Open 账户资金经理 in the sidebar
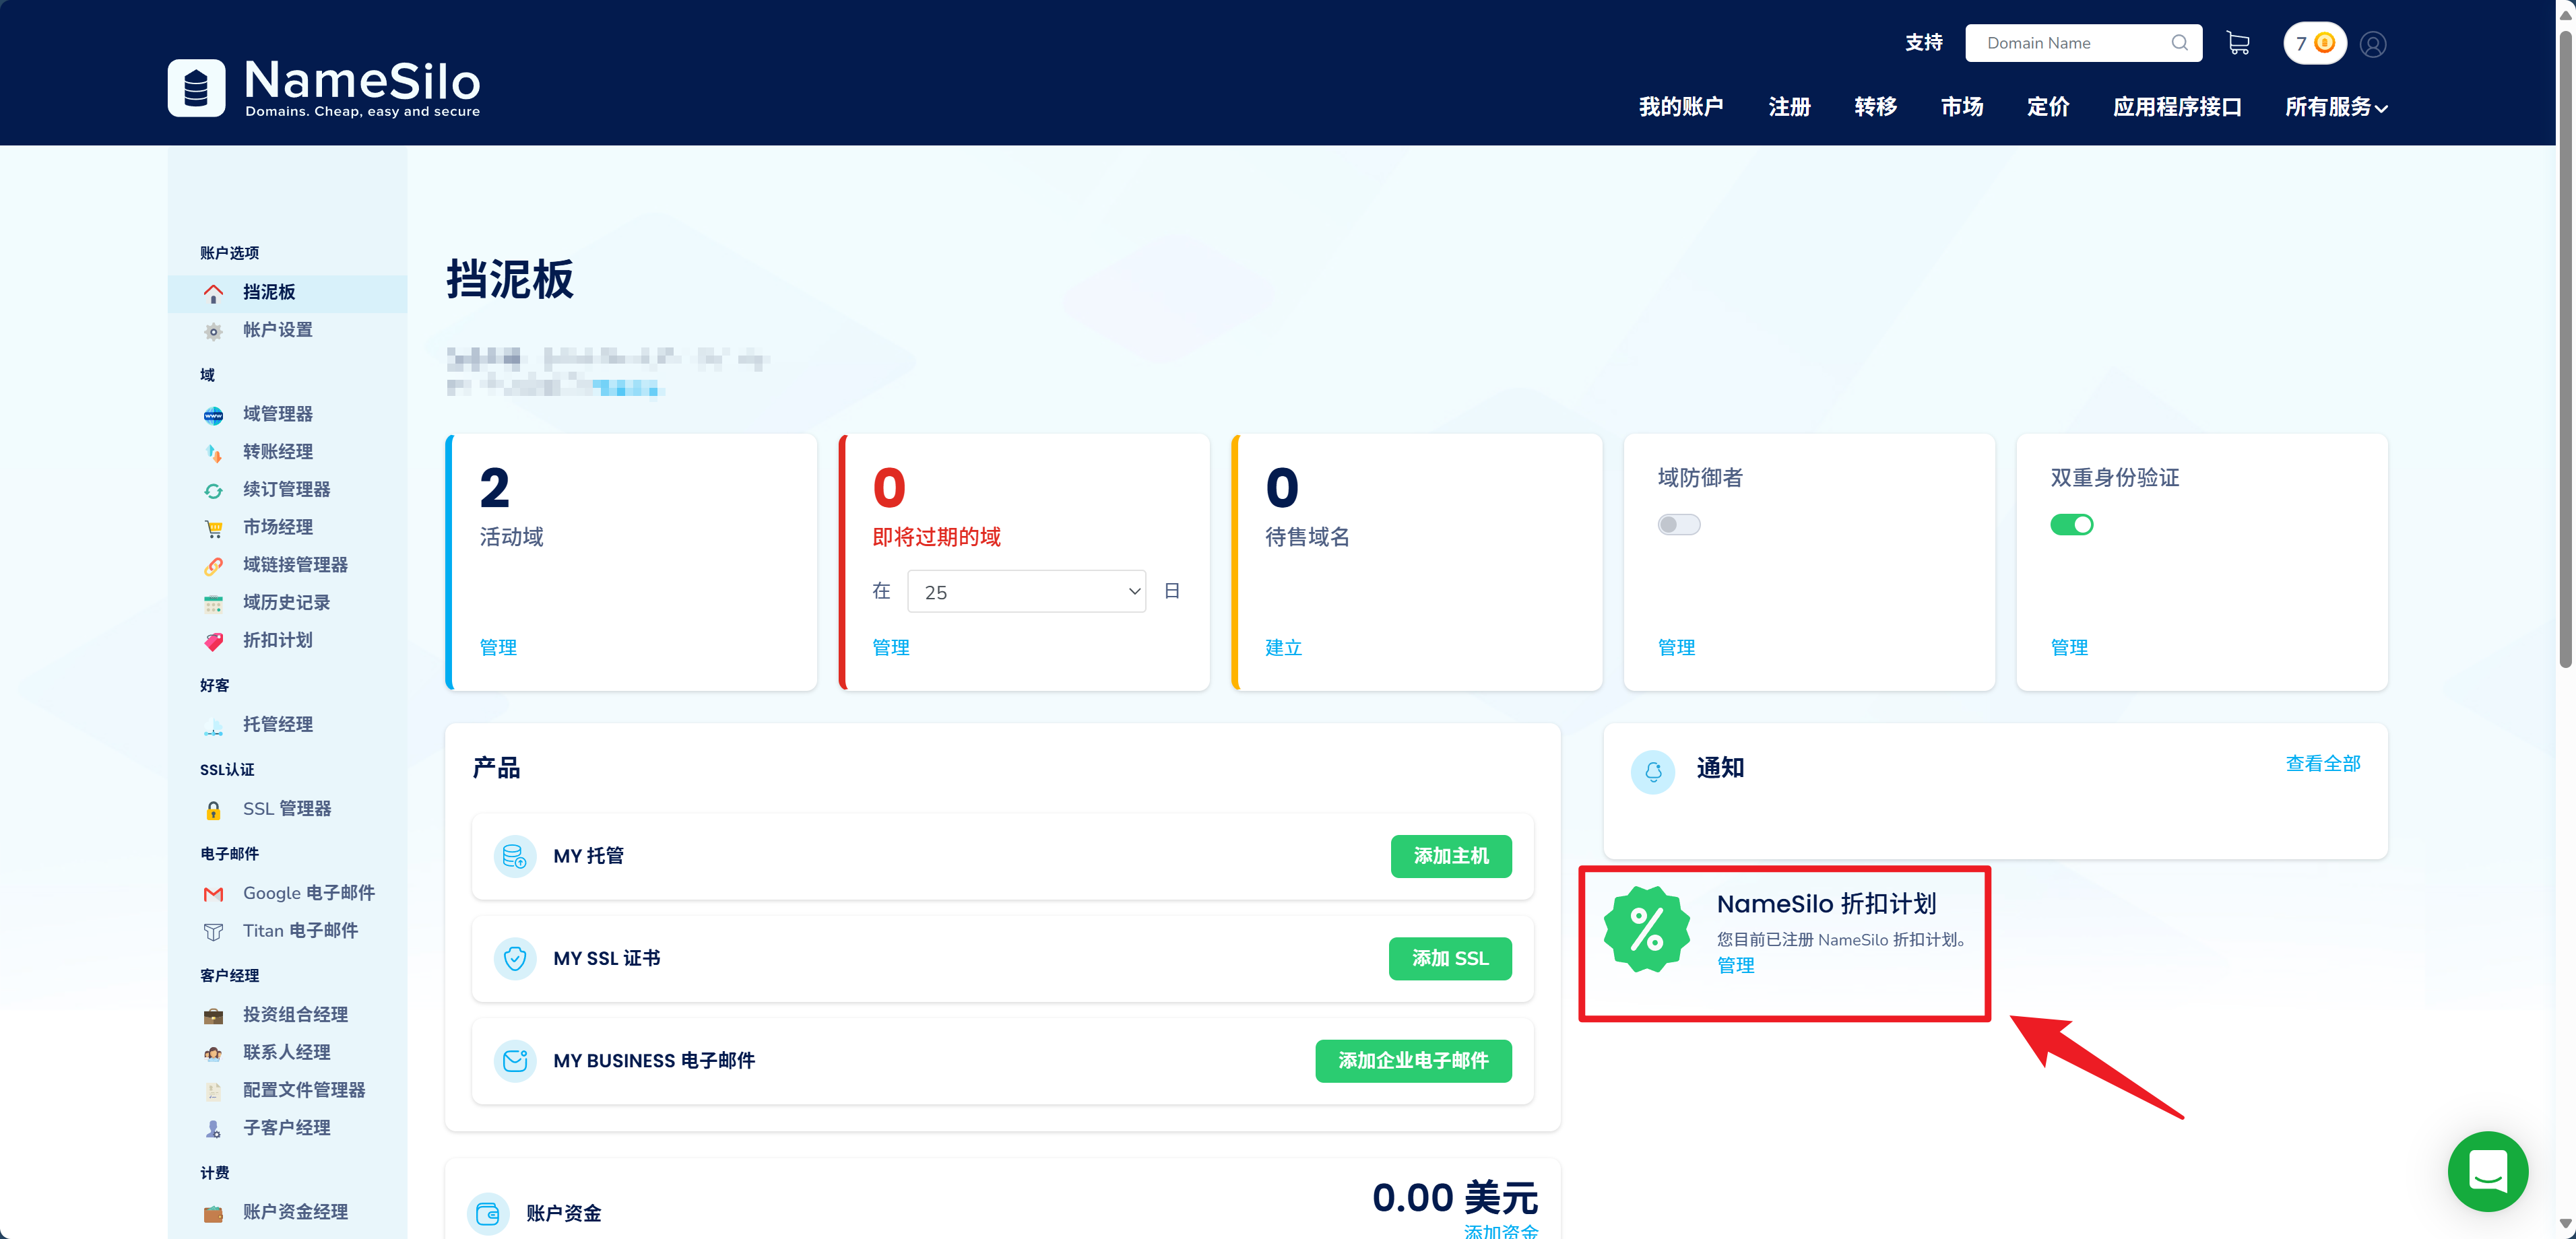The height and width of the screenshot is (1239, 2576). point(295,1212)
